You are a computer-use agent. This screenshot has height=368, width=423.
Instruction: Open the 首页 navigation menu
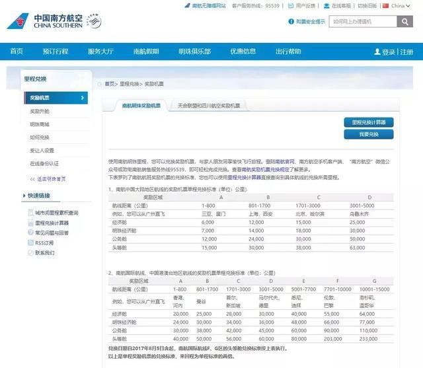point(17,52)
